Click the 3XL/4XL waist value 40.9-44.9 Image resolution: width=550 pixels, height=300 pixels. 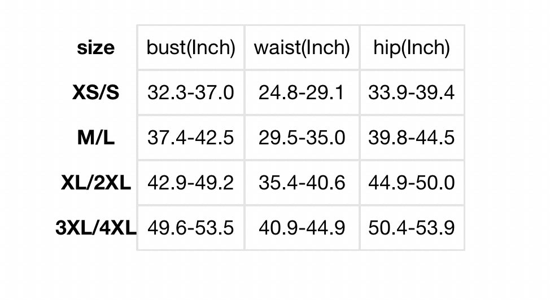pos(302,228)
